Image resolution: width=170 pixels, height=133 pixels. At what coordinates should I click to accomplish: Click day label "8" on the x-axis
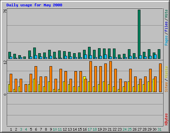point(46,129)
